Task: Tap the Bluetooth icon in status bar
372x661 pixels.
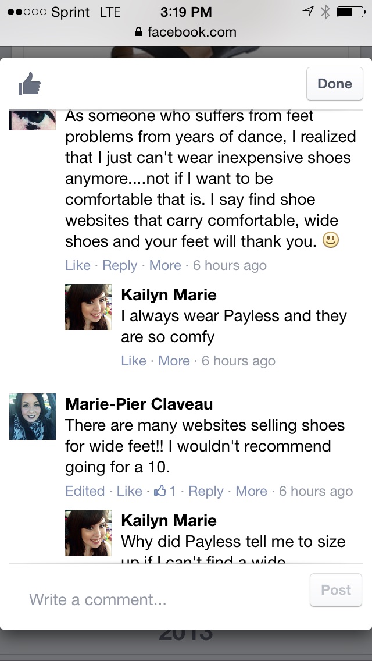Action: click(x=325, y=12)
